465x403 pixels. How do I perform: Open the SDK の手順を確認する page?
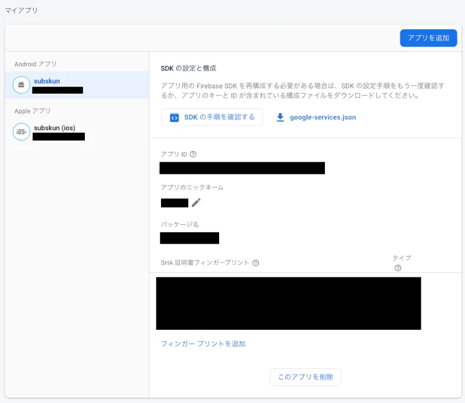point(212,117)
